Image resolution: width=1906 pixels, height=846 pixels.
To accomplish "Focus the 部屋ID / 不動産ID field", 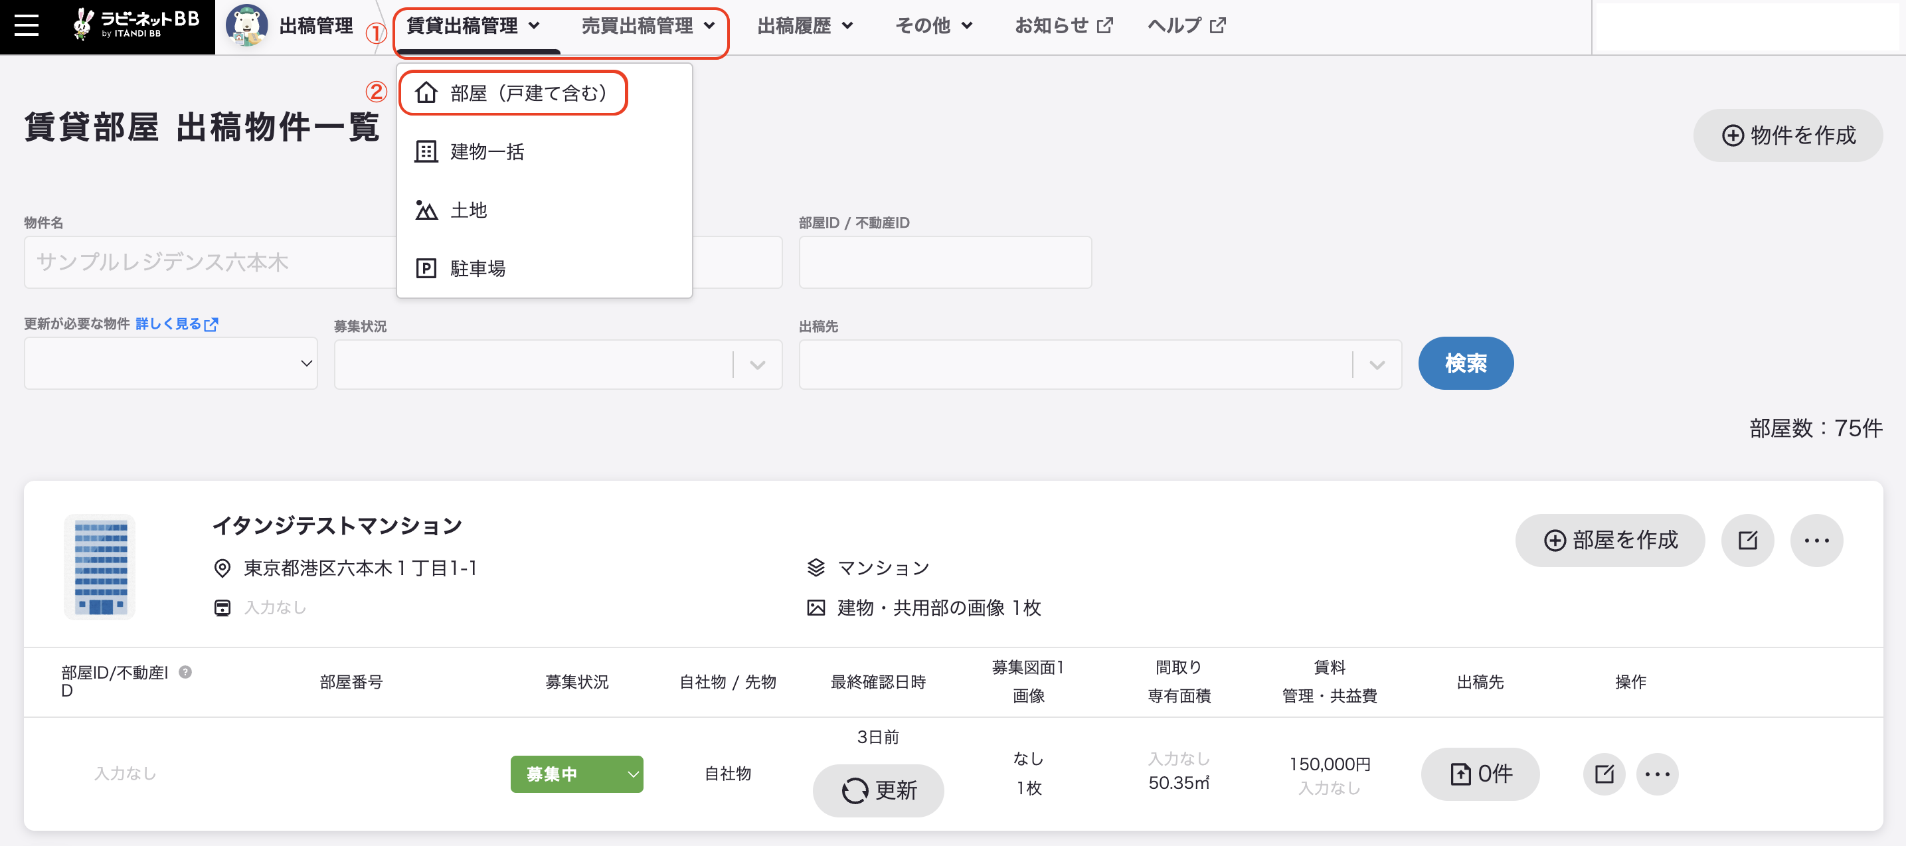I will click(945, 262).
